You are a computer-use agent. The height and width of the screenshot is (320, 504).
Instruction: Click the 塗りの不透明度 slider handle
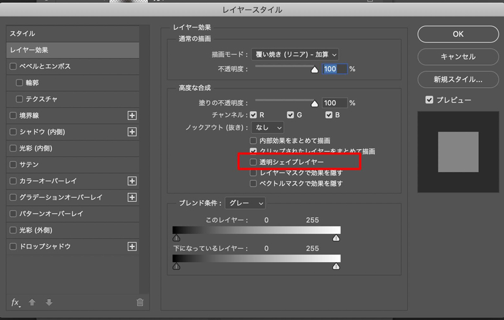pyautogui.click(x=315, y=104)
